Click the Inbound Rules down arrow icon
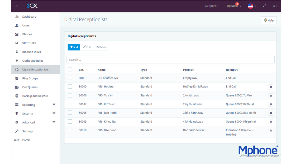 (17, 52)
